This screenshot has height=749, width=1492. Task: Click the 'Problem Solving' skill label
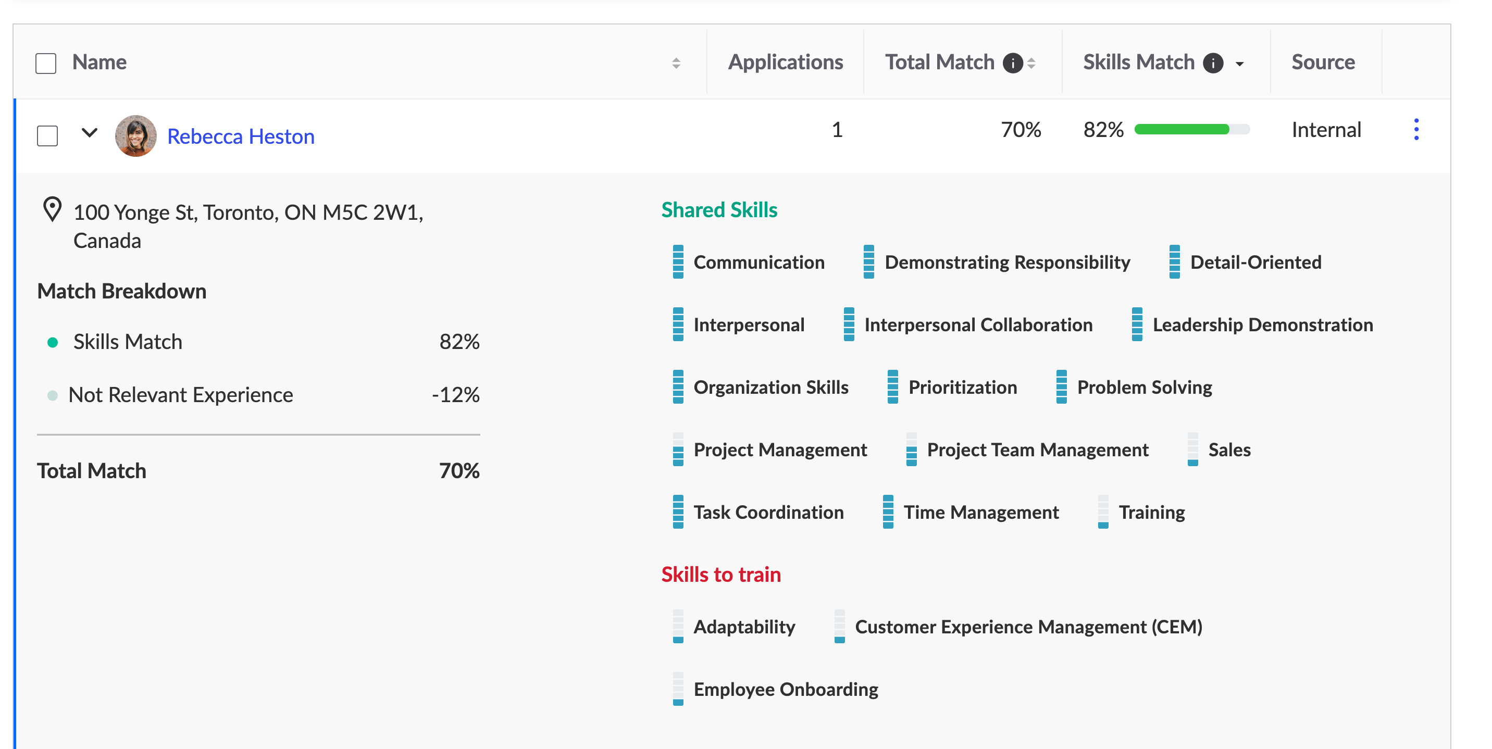coord(1145,388)
